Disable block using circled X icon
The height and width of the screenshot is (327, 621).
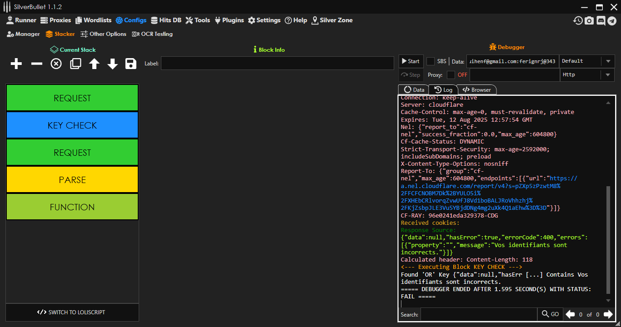(x=56, y=64)
